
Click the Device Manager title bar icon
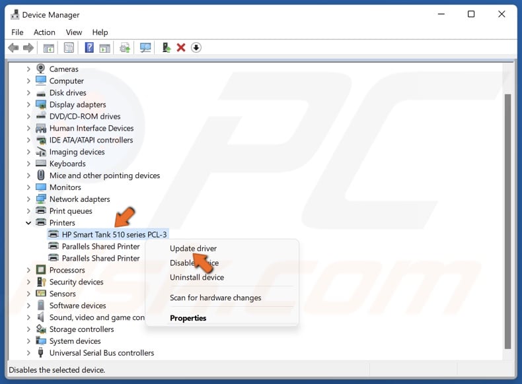click(15, 15)
